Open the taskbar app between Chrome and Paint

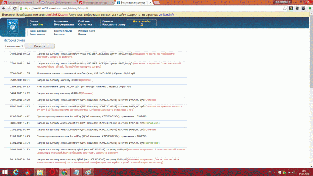76,172
